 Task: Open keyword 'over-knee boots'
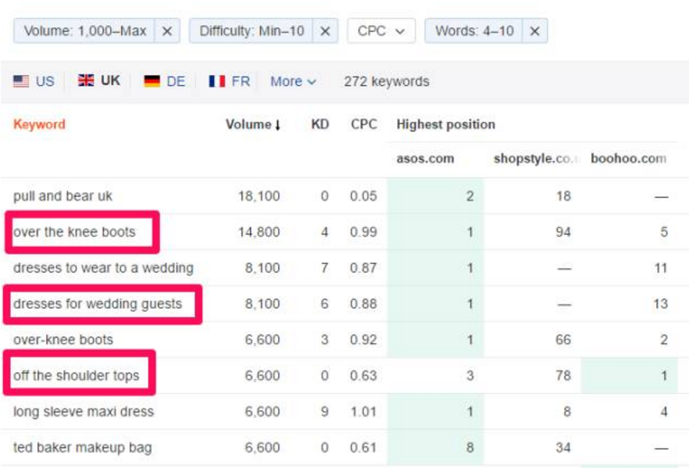pos(63,340)
